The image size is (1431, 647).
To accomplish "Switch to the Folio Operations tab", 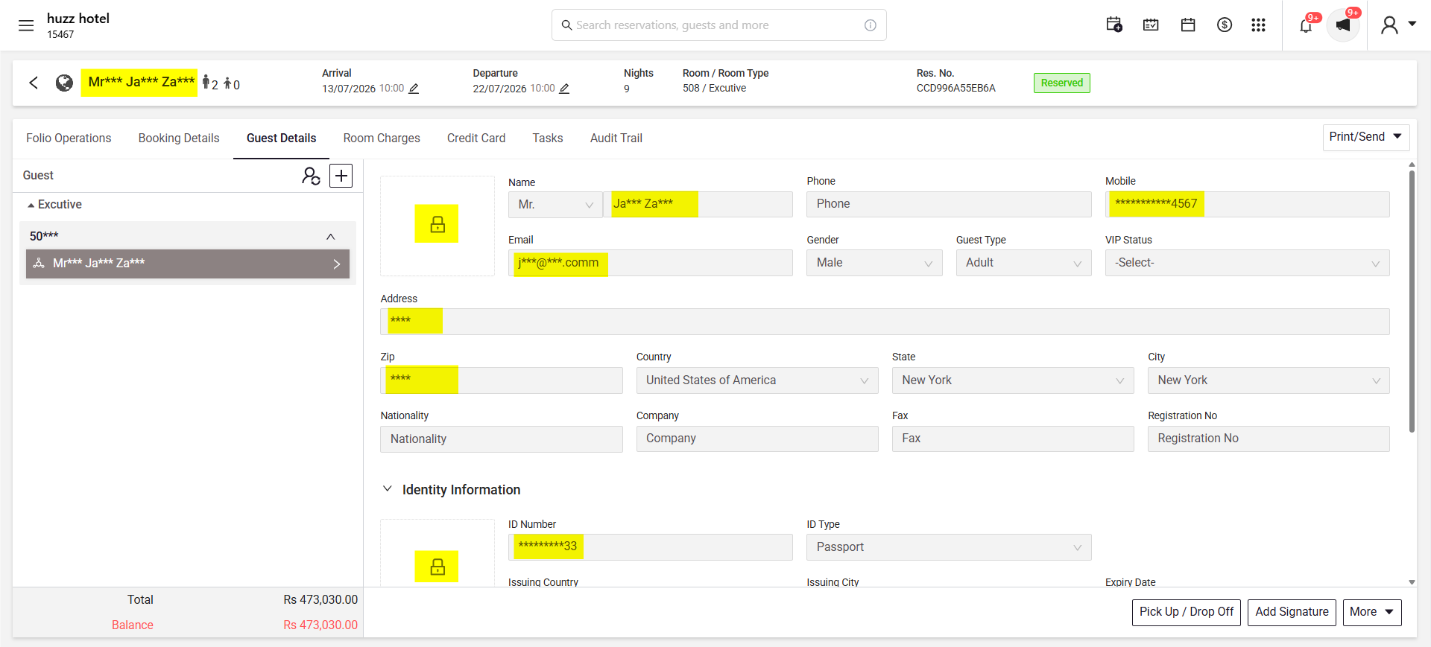I will pos(69,138).
